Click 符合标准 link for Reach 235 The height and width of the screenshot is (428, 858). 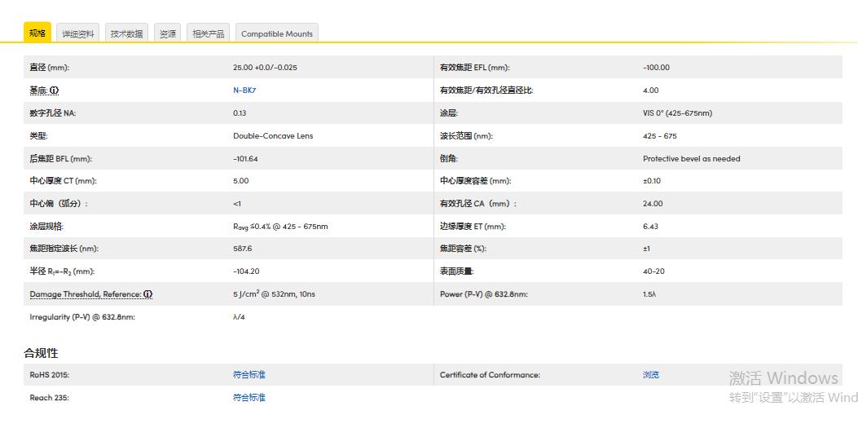click(249, 398)
